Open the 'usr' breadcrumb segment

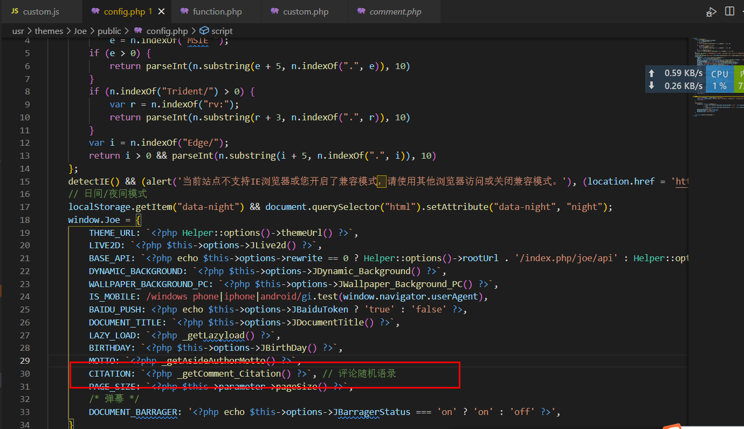point(18,31)
